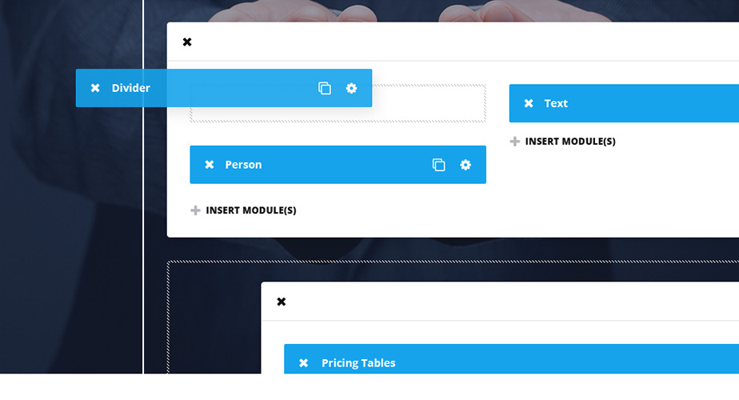Close the top row with black X
739x400 pixels.
click(x=187, y=42)
